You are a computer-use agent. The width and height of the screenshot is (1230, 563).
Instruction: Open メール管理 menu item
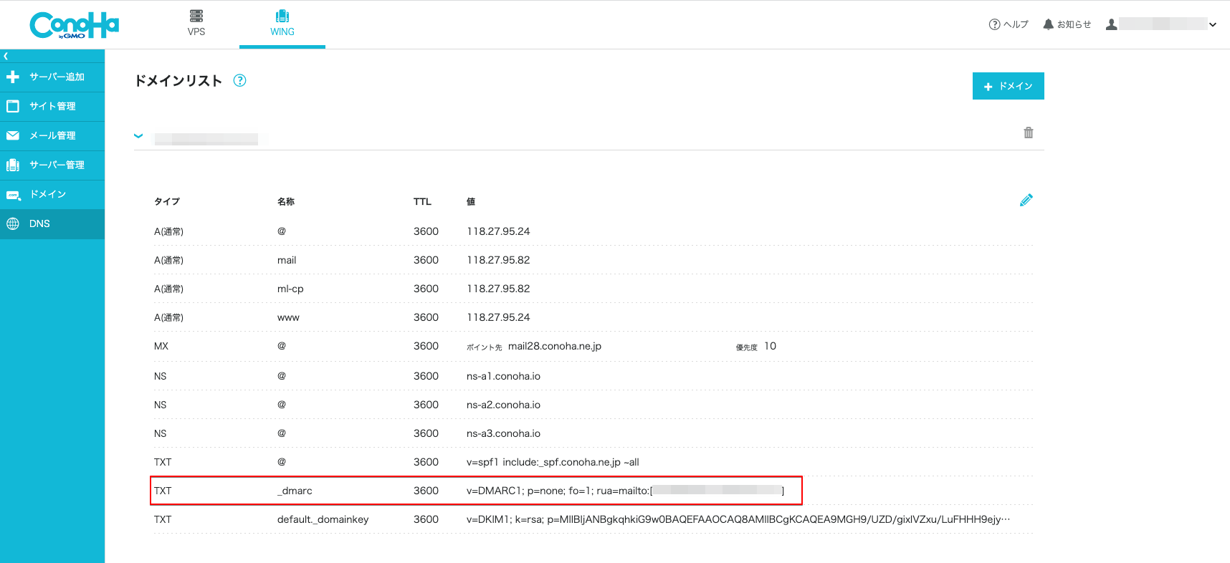52,135
